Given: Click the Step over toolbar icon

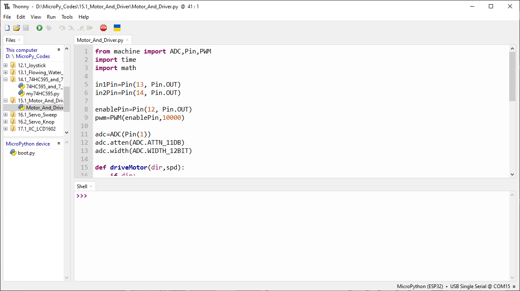Looking at the screenshot, I should click(62, 28).
